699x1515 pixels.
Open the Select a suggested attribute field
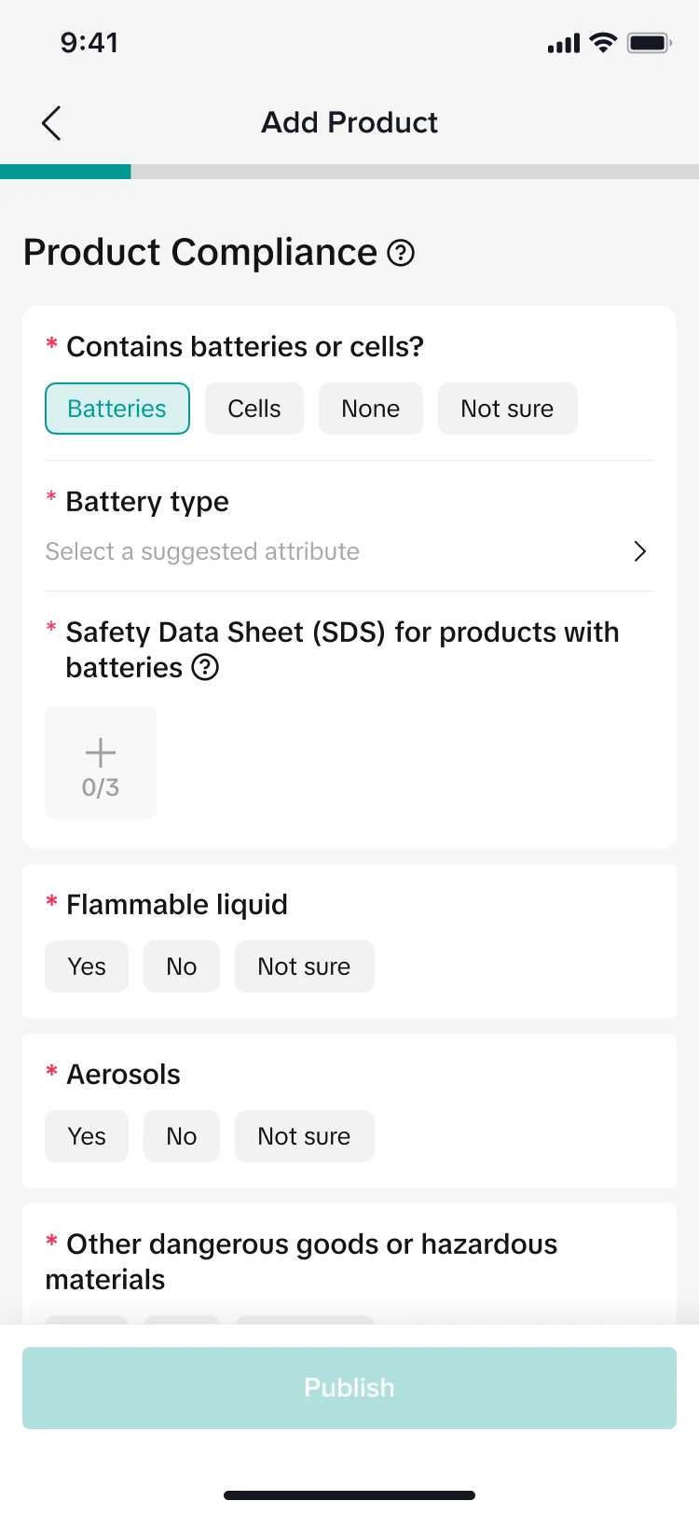coord(202,551)
